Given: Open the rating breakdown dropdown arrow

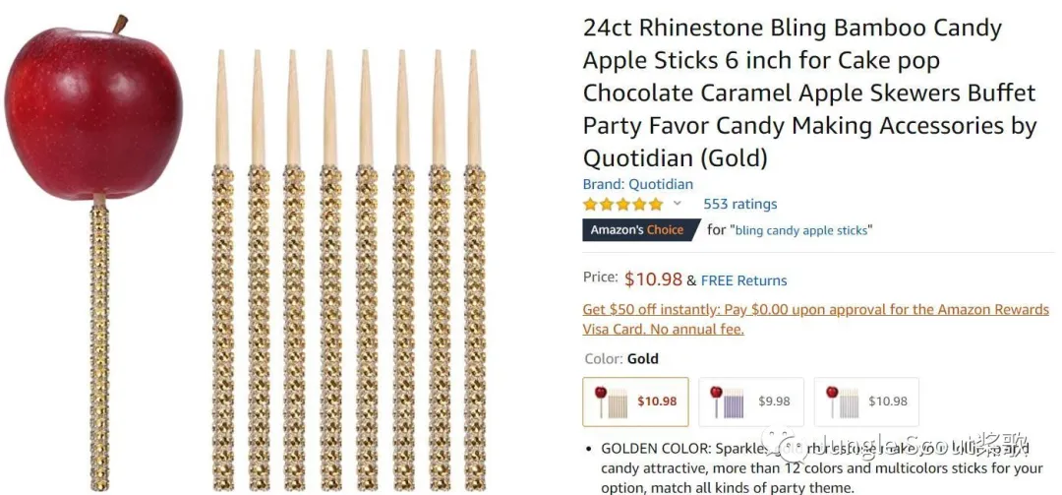Looking at the screenshot, I should (677, 204).
